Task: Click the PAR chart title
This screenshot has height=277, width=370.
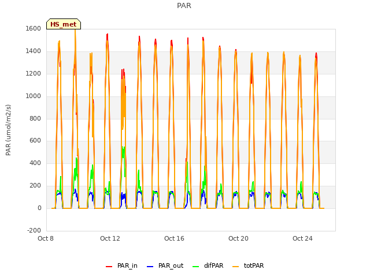Action: click(x=184, y=5)
